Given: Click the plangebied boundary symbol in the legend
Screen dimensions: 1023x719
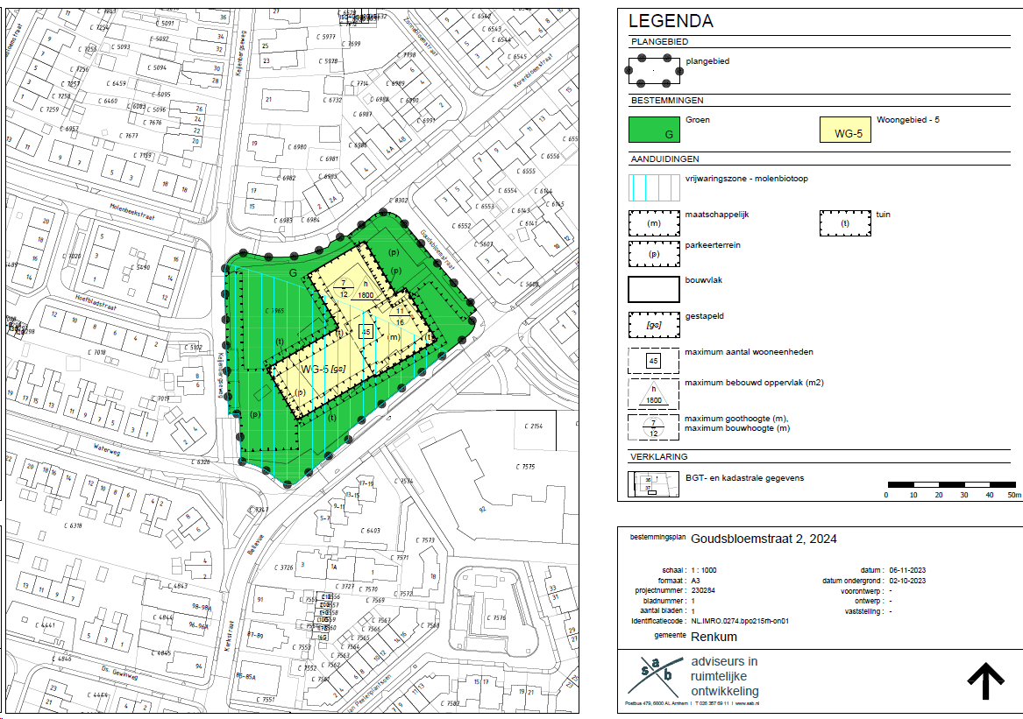Looking at the screenshot, I should pos(654,70).
